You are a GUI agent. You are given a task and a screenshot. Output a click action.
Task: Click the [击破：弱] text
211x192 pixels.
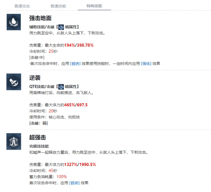39,123
